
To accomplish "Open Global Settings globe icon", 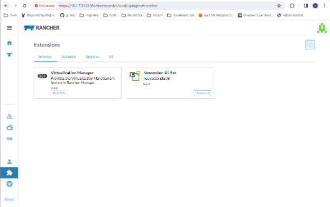I will tap(10, 184).
